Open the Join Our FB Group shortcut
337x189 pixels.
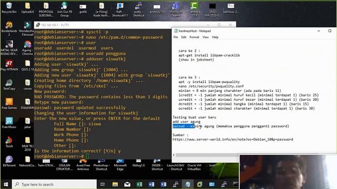click(64, 9)
